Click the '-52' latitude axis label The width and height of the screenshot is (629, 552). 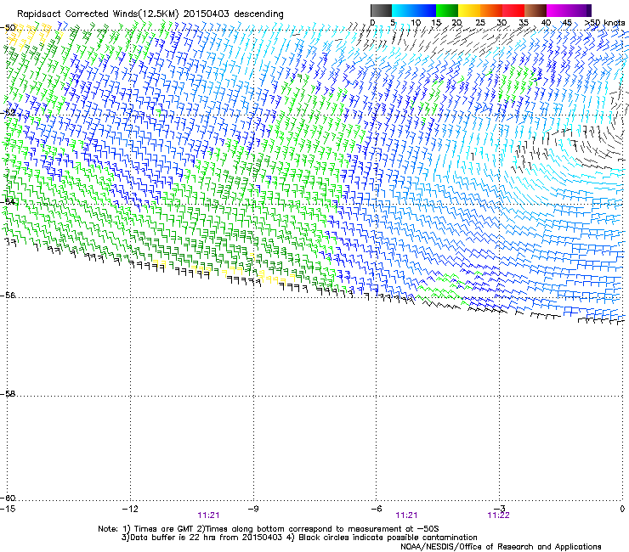[8, 113]
